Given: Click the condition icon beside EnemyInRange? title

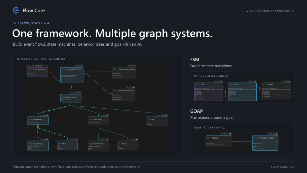Looking at the screenshot, I should tap(31, 144).
